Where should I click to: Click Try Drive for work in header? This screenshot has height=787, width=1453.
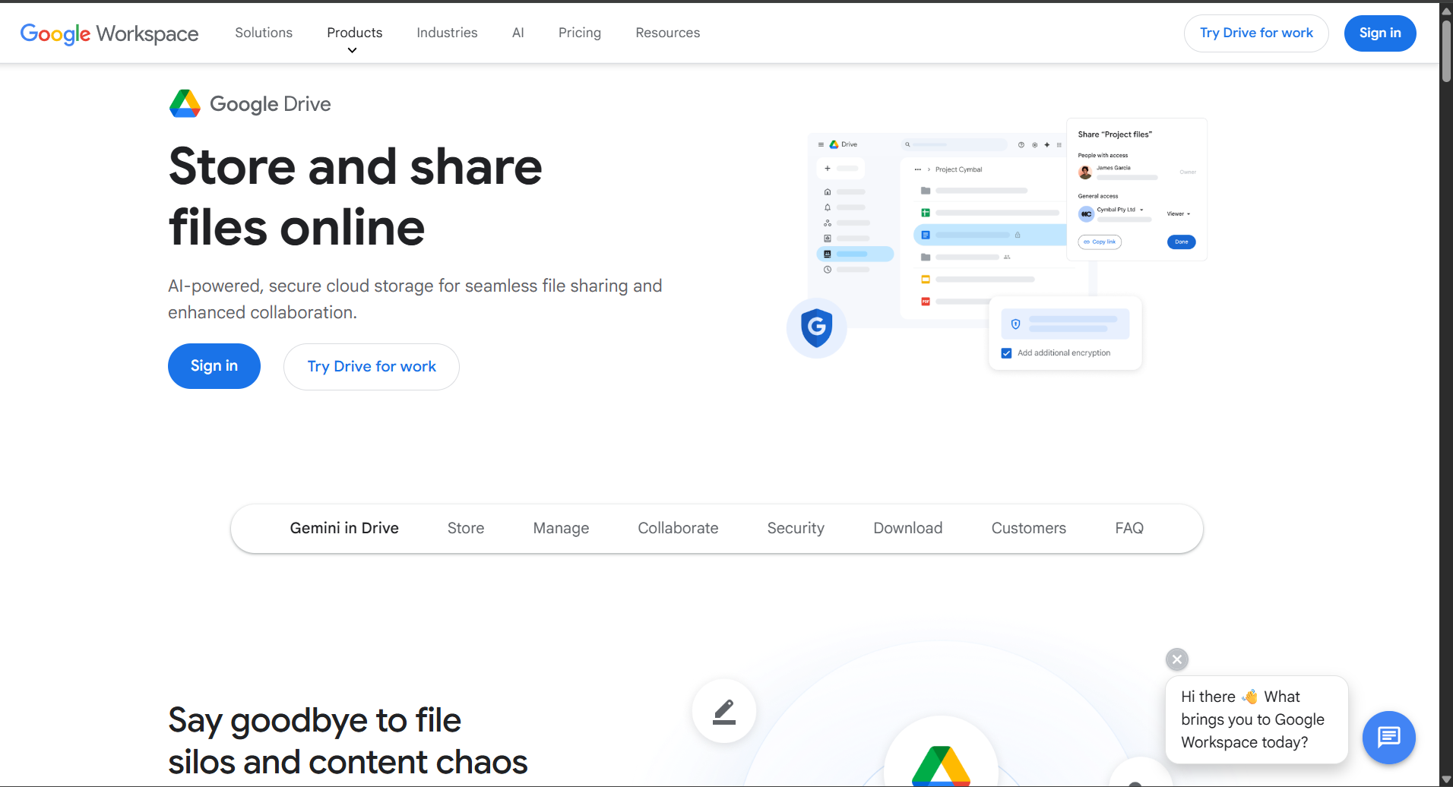tap(1256, 33)
